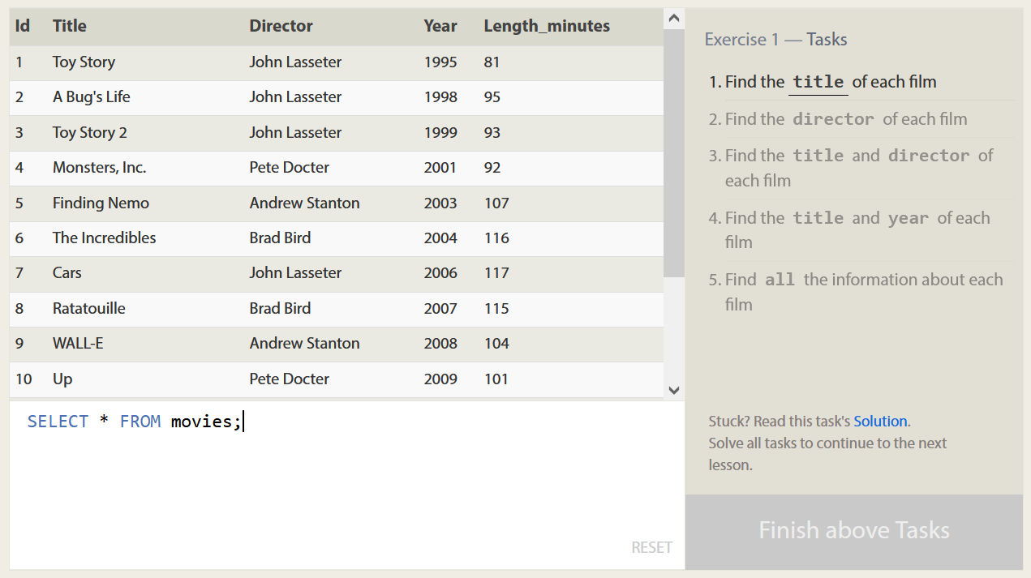This screenshot has width=1031, height=578.
Task: Click the Finding Nemo cell
Action: (101, 203)
